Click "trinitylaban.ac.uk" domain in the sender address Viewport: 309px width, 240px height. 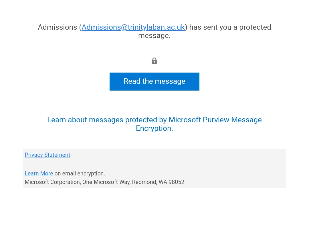(156, 27)
